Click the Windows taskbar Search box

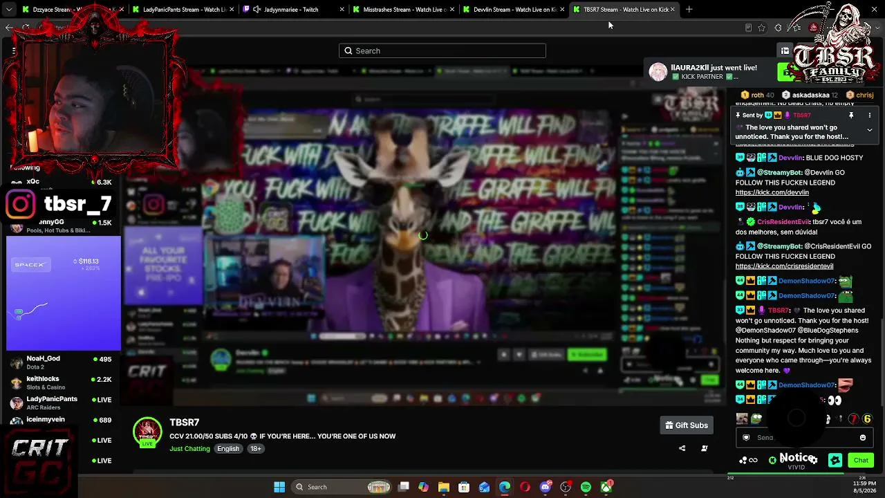tap(340, 487)
